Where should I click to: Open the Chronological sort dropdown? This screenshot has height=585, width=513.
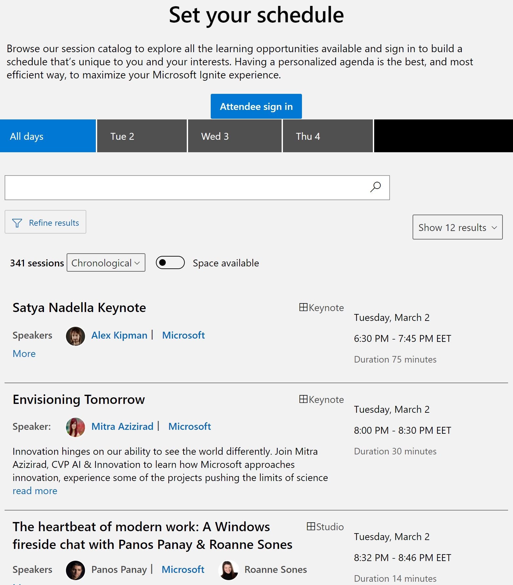[106, 262]
